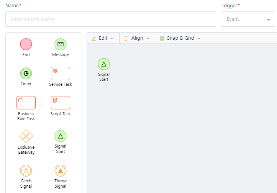Screen dimensions: 277x193
Task: Pick the Catch Signal icon
Action: coord(26,170)
